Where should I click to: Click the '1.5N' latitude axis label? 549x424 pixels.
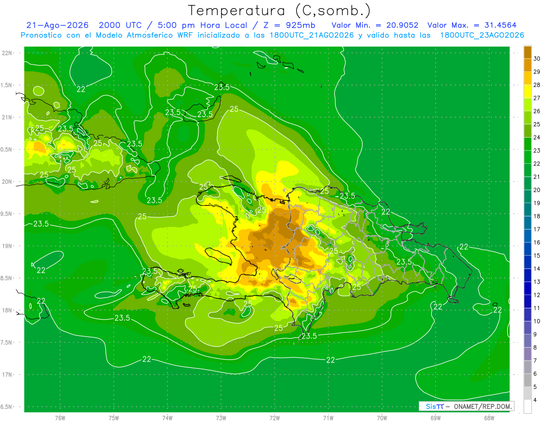(7, 85)
